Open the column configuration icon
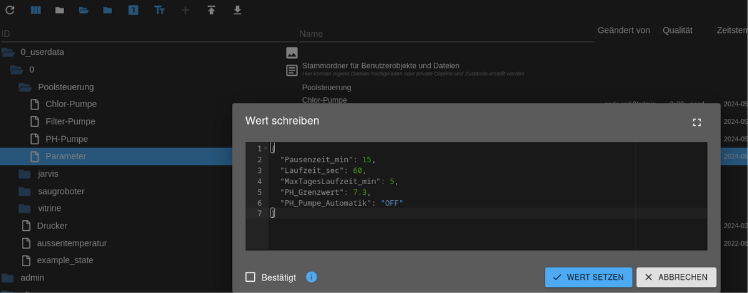The width and height of the screenshot is (748, 293). [x=36, y=10]
